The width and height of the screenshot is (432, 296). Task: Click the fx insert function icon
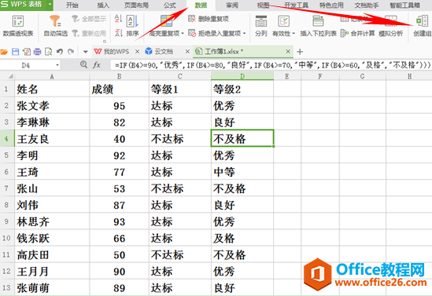click(97, 65)
